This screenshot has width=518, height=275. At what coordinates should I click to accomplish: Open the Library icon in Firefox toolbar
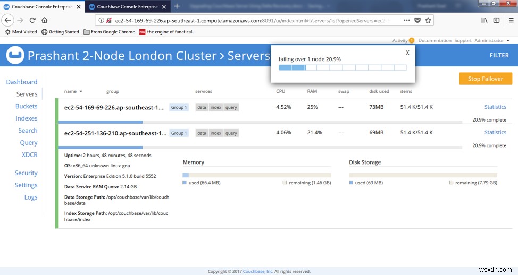[x=484, y=20]
